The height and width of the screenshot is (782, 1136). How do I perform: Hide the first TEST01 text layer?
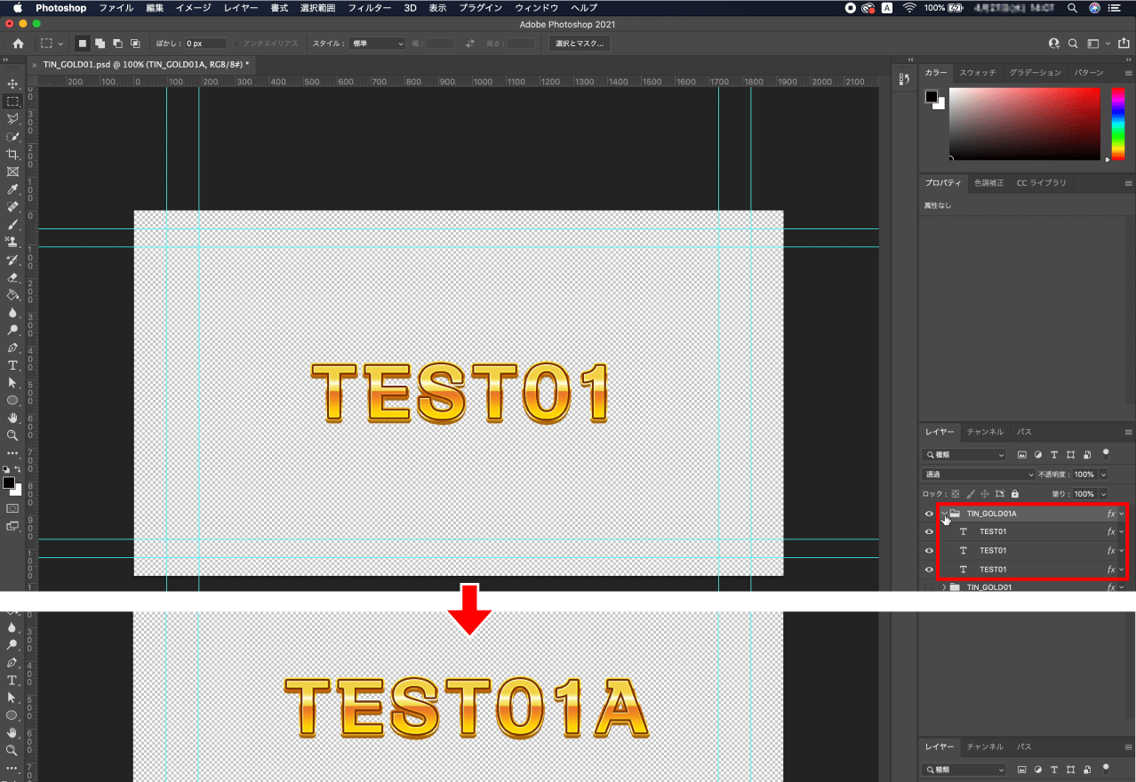(x=929, y=531)
